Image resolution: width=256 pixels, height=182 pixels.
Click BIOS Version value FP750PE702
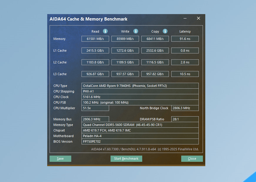coord(140,141)
